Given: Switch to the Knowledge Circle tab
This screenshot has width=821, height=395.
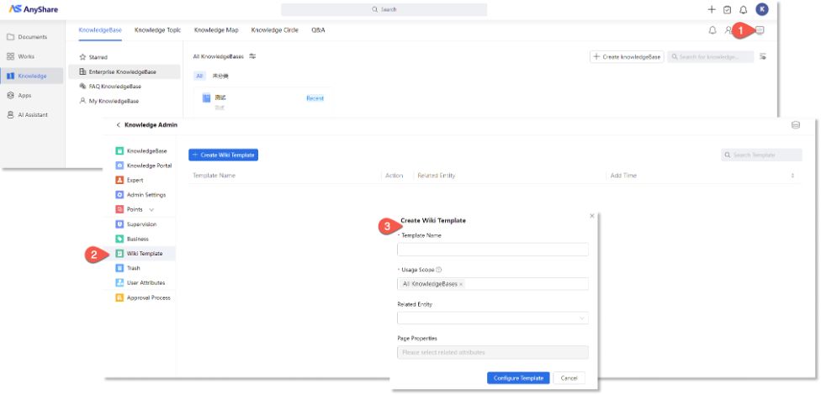Looking at the screenshot, I should pos(275,30).
